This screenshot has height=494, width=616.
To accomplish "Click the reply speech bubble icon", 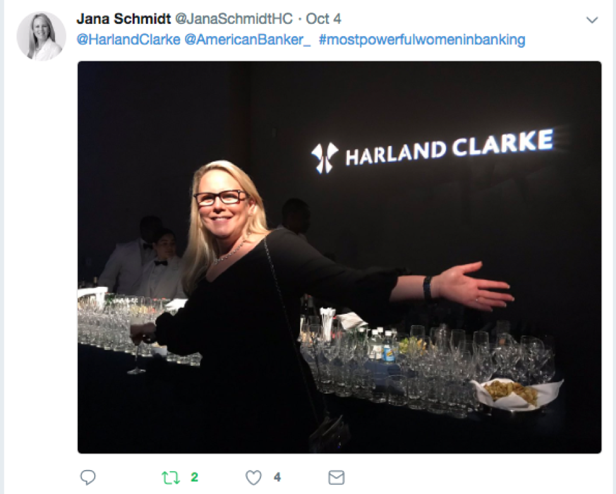I will click(x=88, y=477).
